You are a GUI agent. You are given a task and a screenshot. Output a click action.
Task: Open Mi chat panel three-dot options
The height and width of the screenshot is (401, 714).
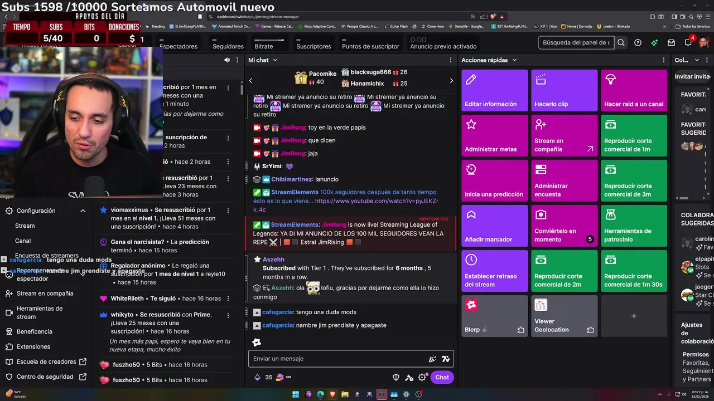(451, 60)
